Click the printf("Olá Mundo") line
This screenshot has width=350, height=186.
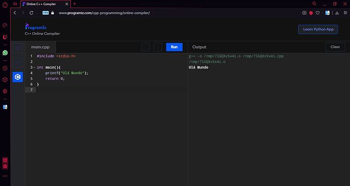coord(67,73)
